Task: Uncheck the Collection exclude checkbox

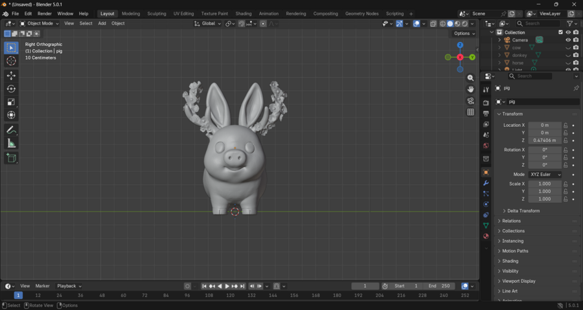Action: pos(560,32)
